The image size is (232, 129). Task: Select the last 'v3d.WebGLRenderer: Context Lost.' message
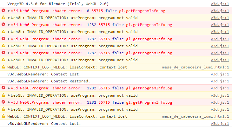point(44,124)
